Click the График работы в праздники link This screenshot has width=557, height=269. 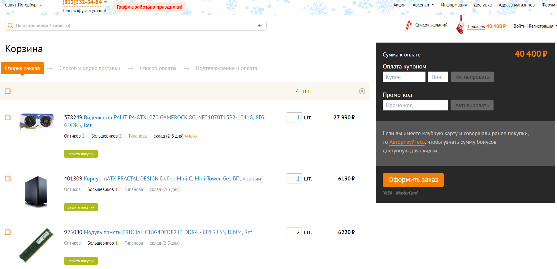[x=149, y=7]
